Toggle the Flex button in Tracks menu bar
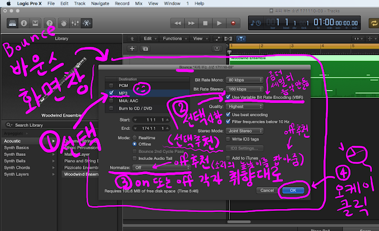Screen dimensions: 379x231 coord(228,38)
